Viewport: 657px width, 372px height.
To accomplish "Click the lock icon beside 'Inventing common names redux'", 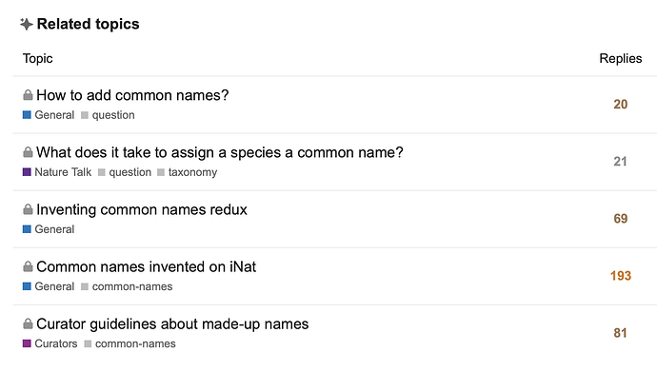I will pyautogui.click(x=28, y=209).
